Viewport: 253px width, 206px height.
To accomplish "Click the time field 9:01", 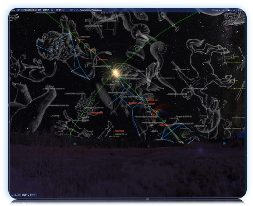I will click(x=59, y=10).
